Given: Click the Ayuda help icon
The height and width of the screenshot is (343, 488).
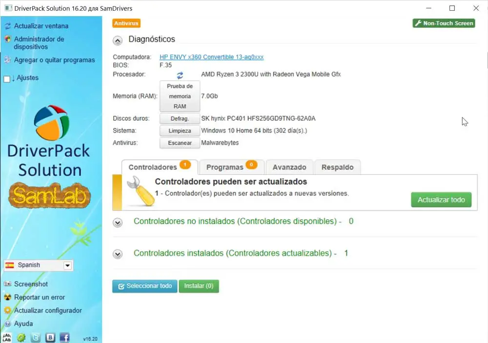Looking at the screenshot, I should [8, 324].
